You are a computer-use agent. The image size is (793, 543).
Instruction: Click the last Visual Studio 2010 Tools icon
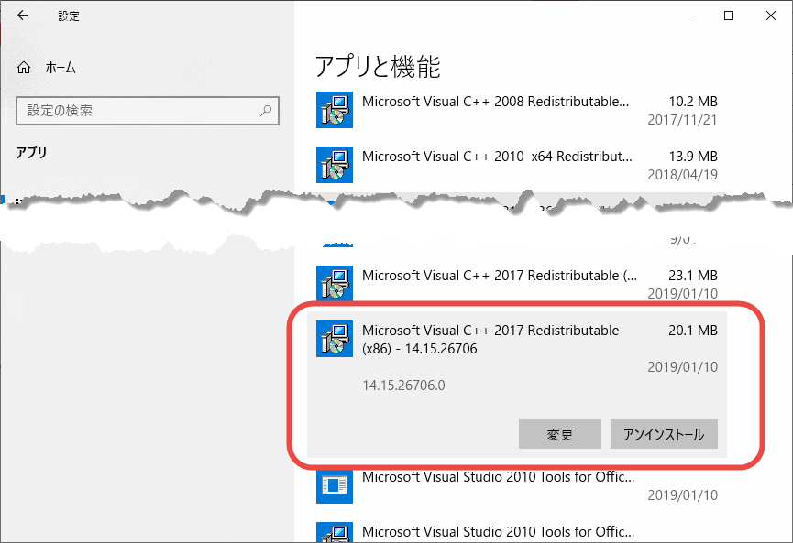click(335, 532)
